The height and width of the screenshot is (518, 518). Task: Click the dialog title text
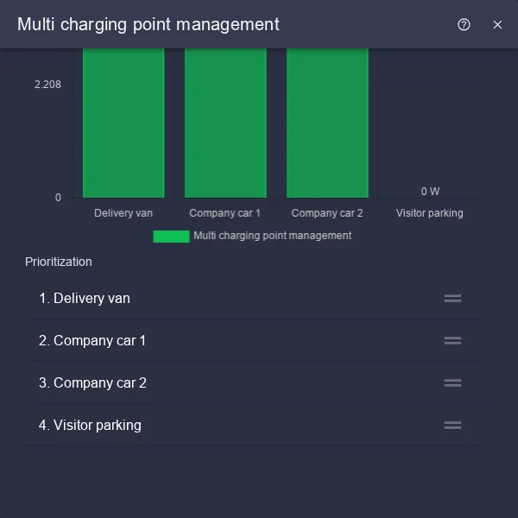click(x=148, y=25)
